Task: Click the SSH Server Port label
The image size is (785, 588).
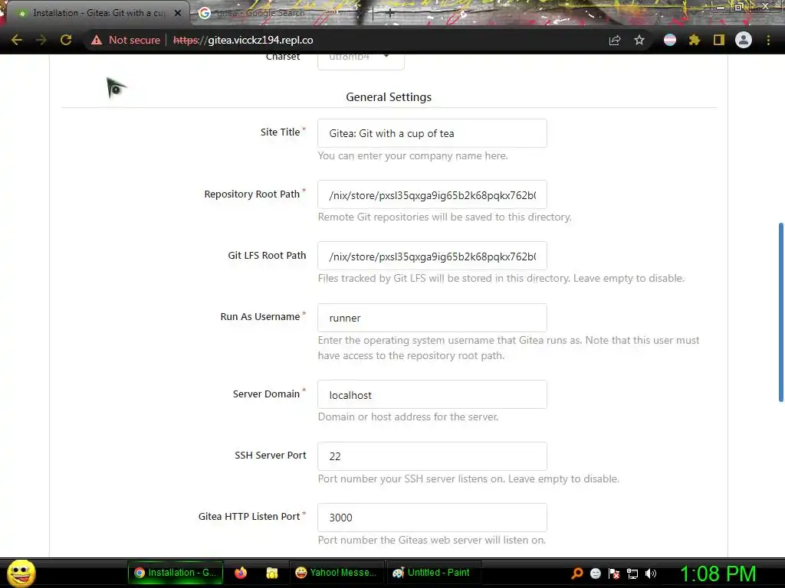Action: click(x=271, y=455)
